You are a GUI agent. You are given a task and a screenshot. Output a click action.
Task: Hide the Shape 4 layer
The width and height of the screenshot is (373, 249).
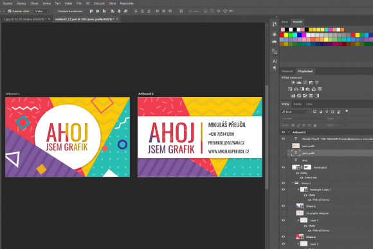pyautogui.click(x=283, y=237)
